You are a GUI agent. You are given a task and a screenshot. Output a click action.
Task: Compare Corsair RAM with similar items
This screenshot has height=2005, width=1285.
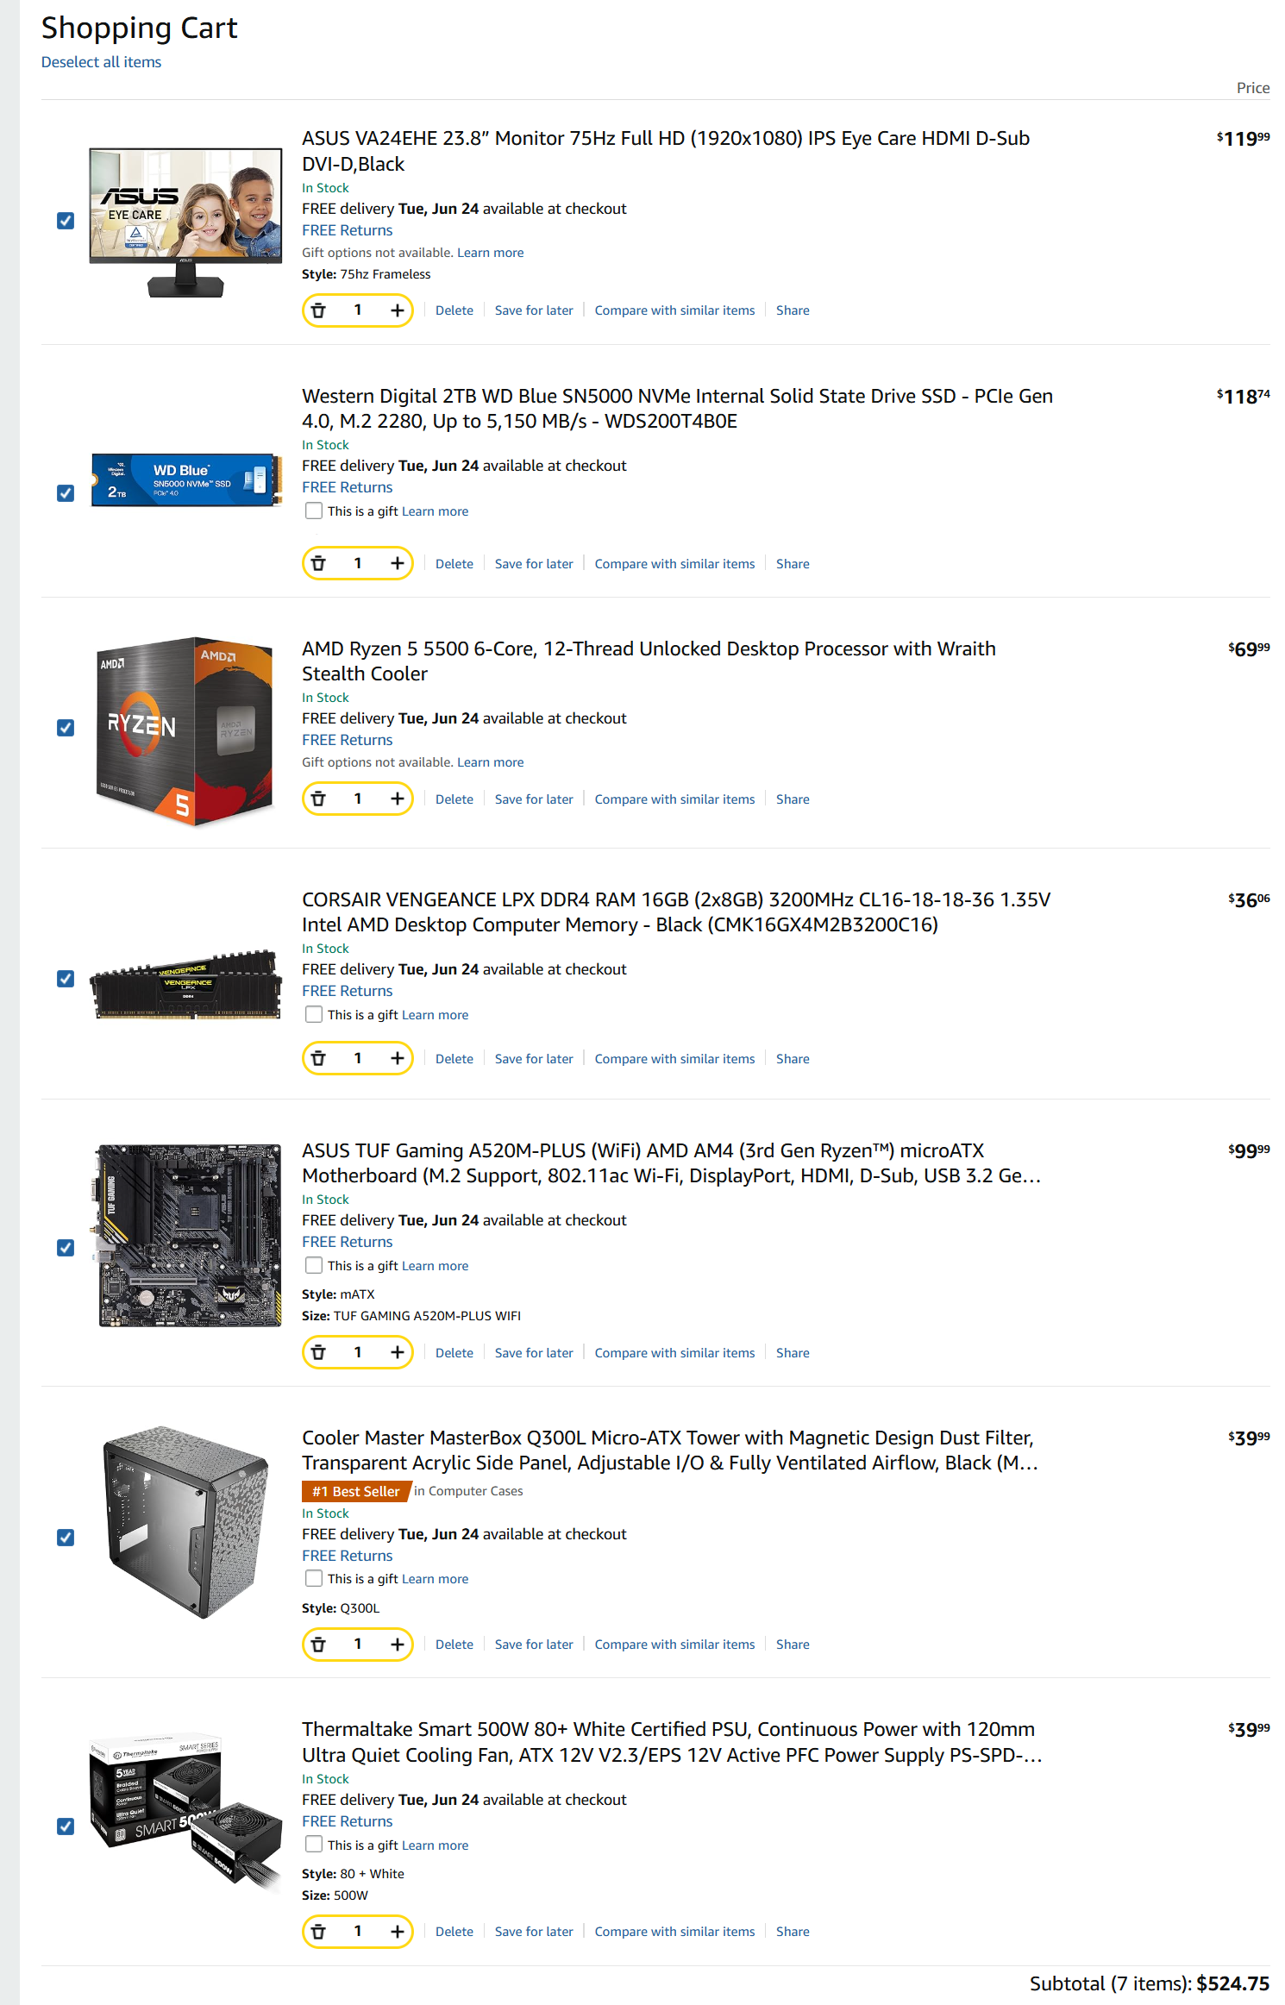pos(674,1059)
